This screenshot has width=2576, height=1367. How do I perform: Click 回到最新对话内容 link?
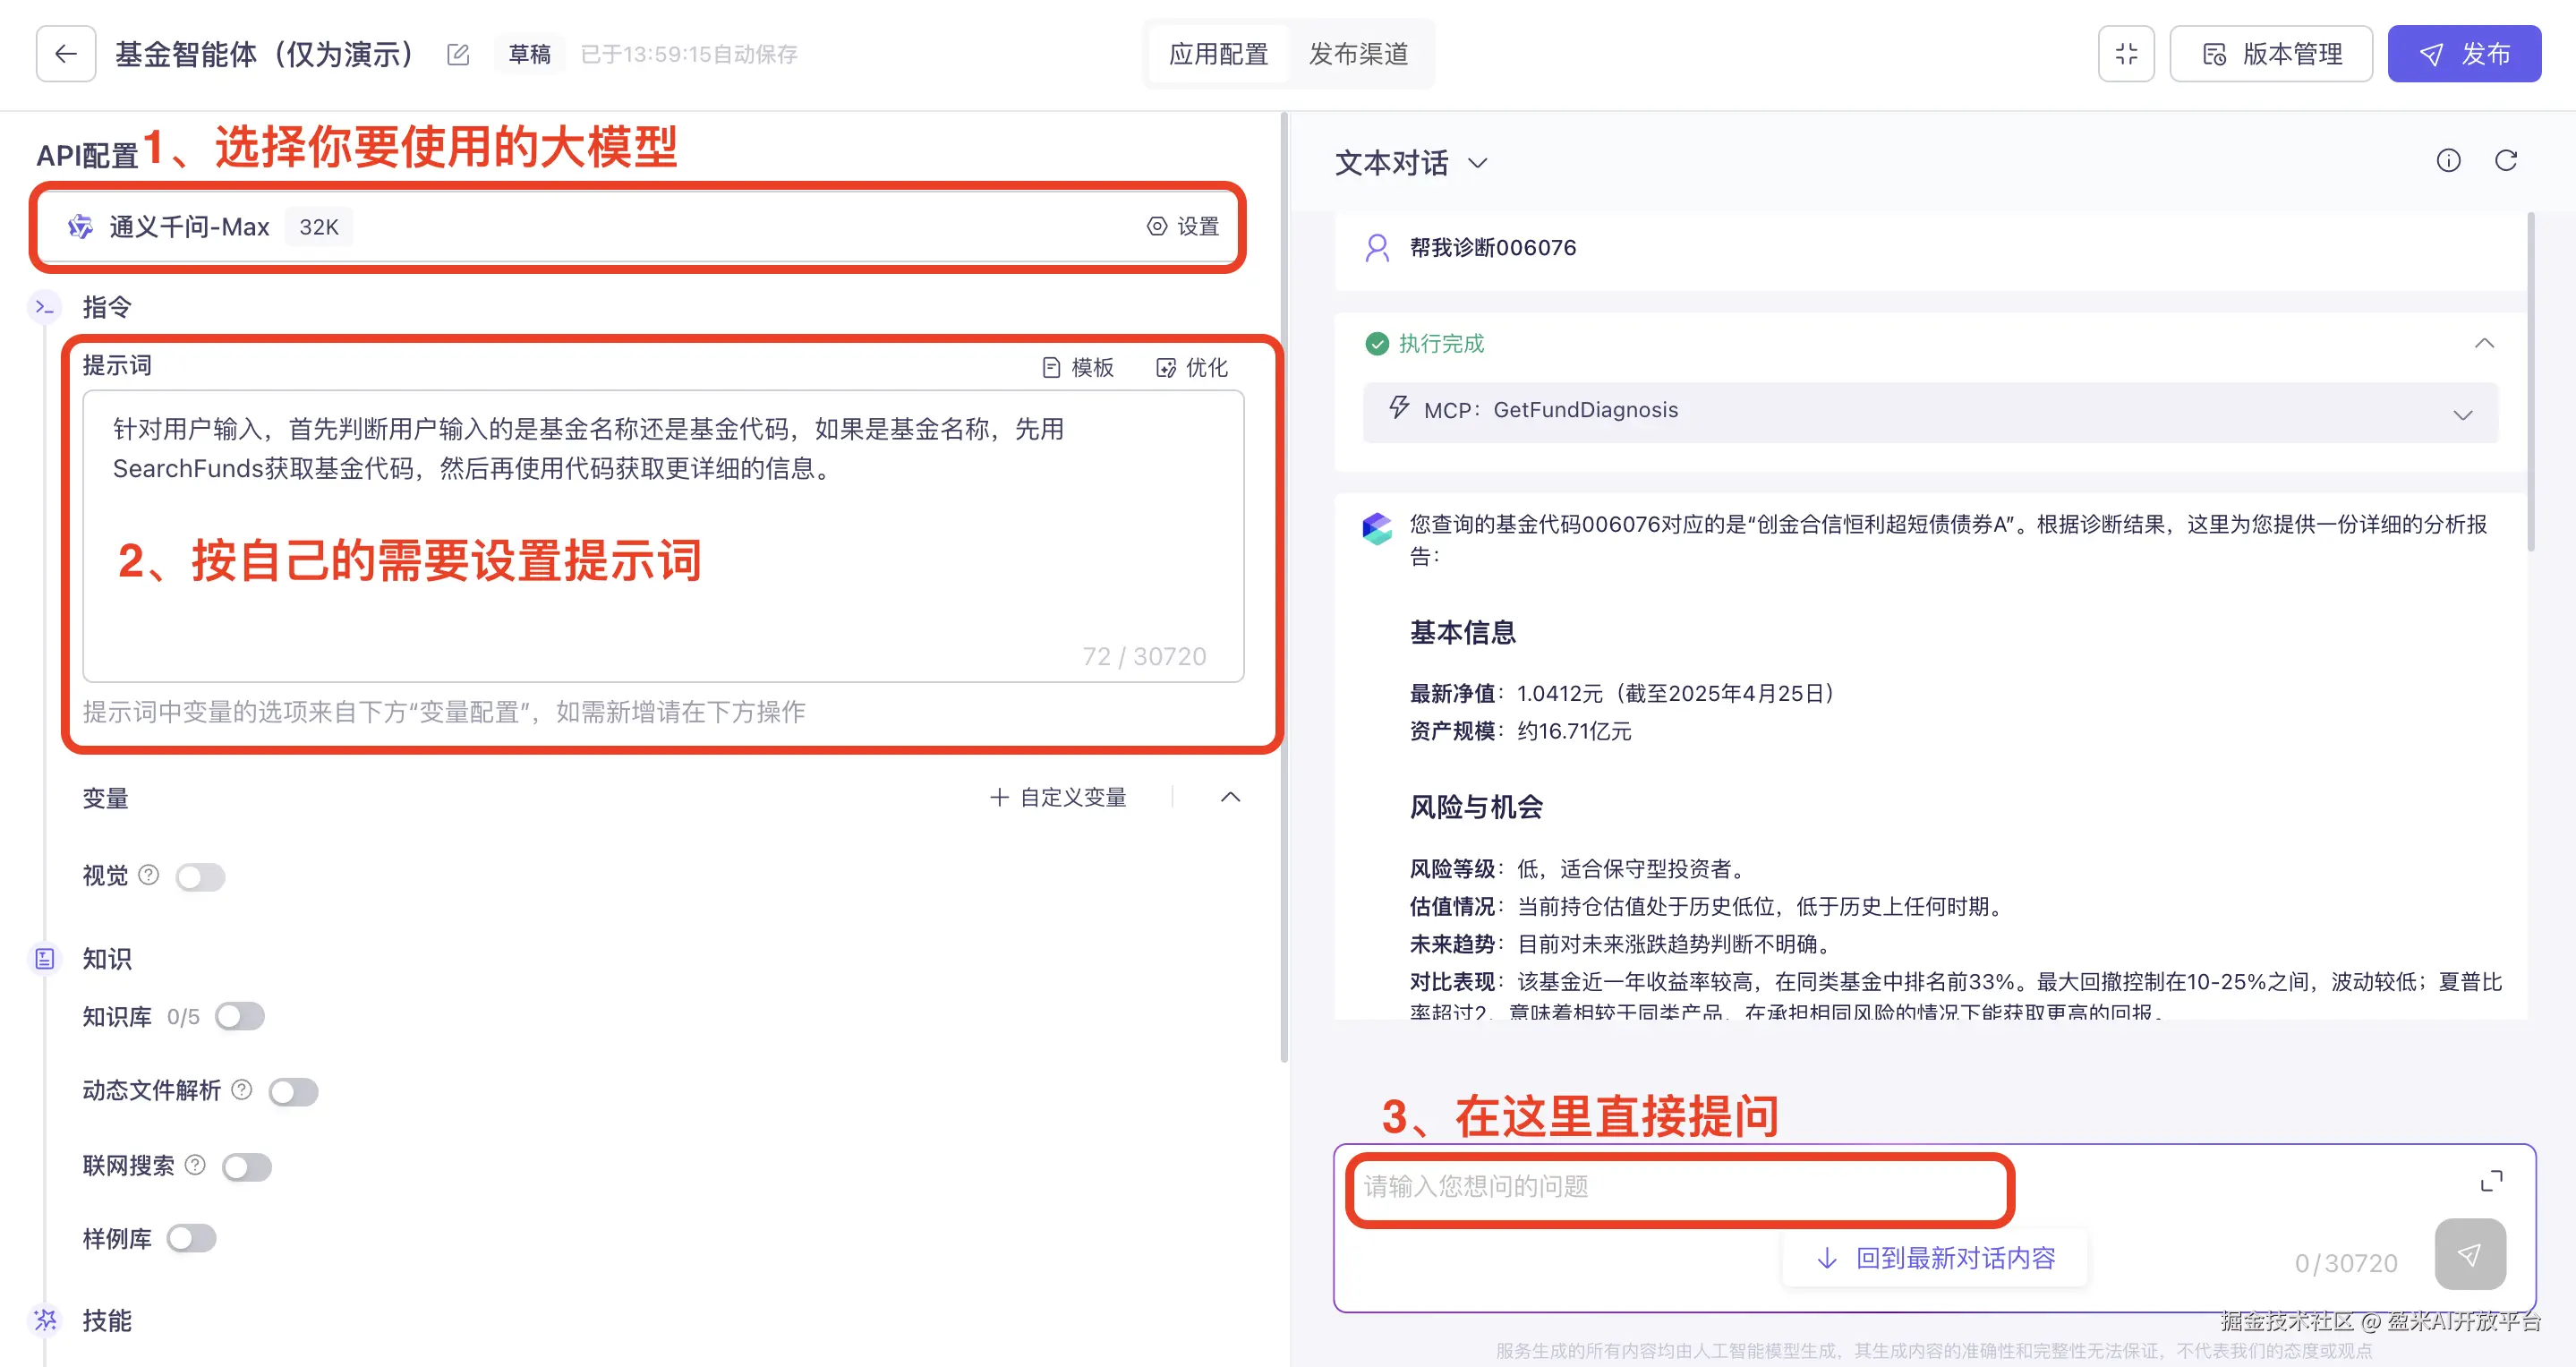[x=1935, y=1258]
